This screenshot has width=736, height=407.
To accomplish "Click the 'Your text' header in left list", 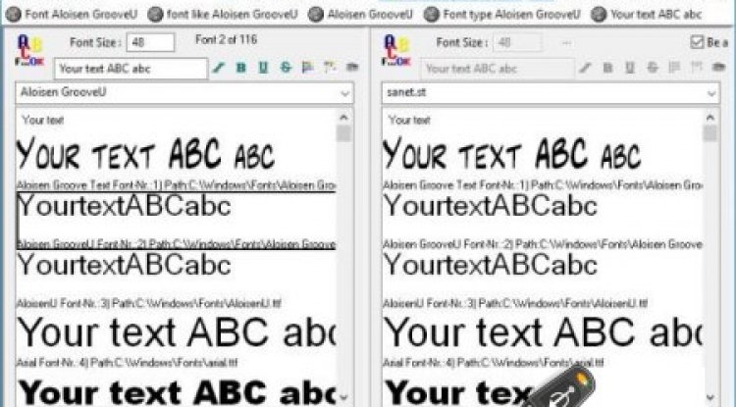I will [43, 120].
